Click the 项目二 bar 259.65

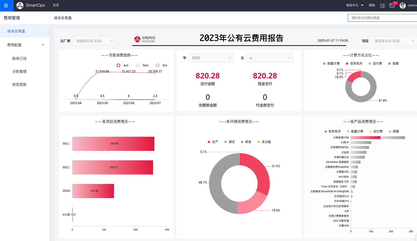point(113,144)
